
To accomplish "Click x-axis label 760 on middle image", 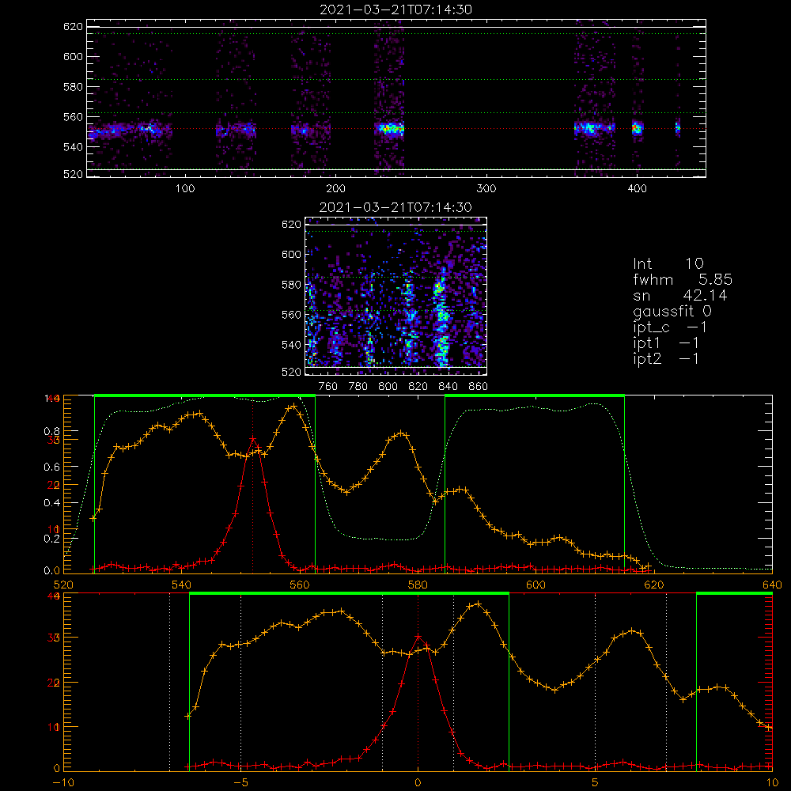I will point(328,387).
